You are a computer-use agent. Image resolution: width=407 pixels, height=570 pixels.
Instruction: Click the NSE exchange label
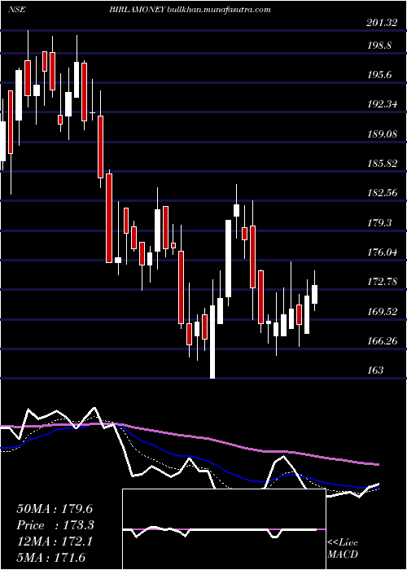(x=16, y=10)
